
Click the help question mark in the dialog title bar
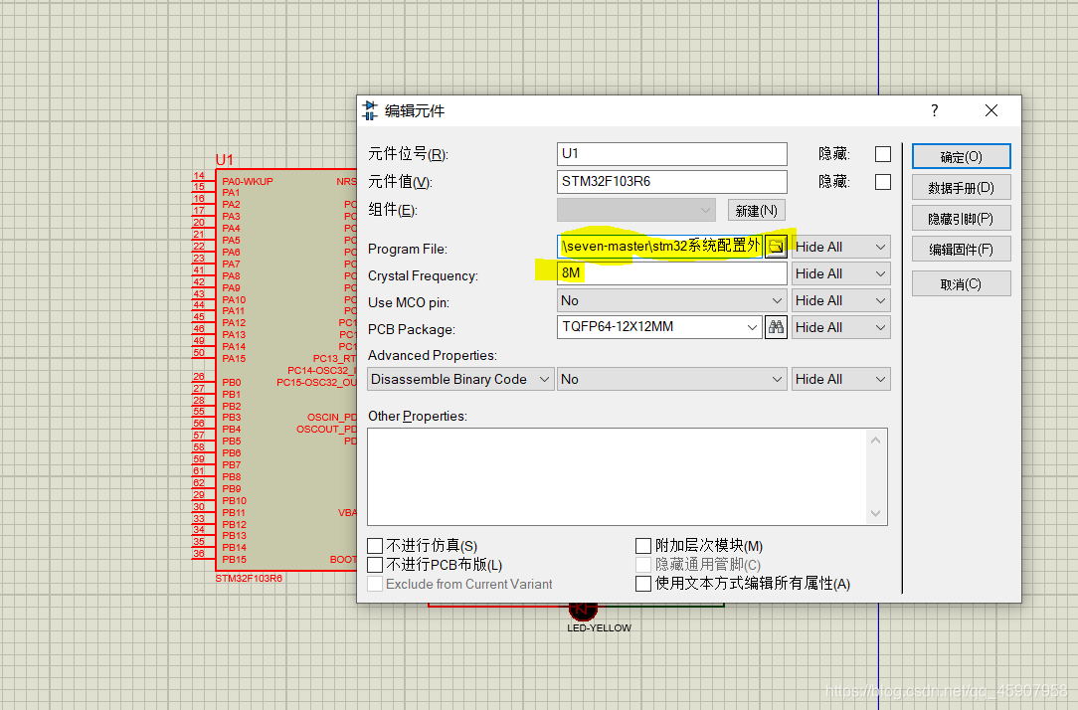(x=935, y=110)
